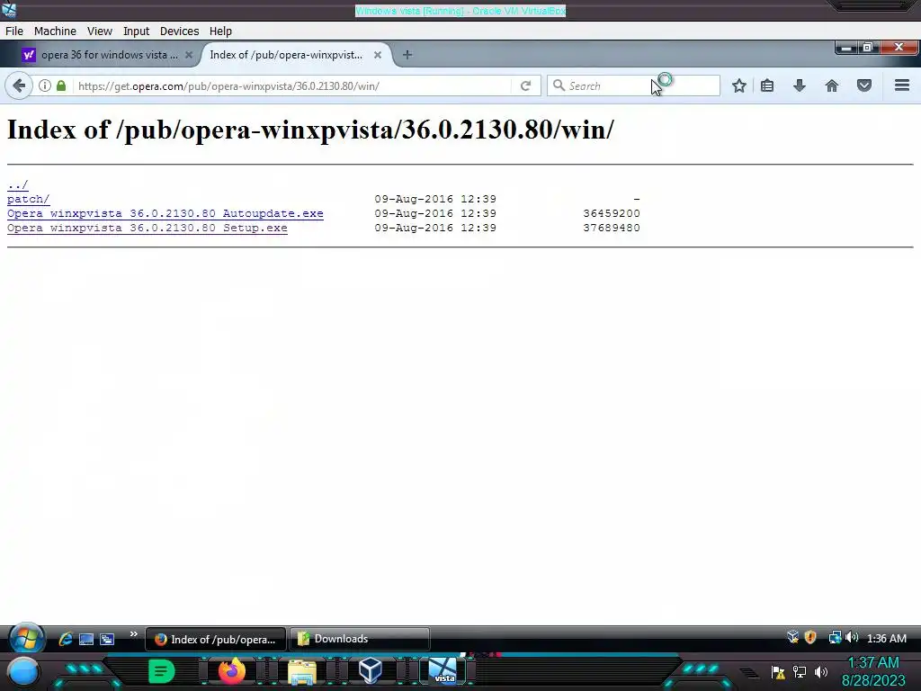Click the Index of /pub/opera-winxpvista heading
Viewport: 921px width, 691px height.
pos(310,130)
